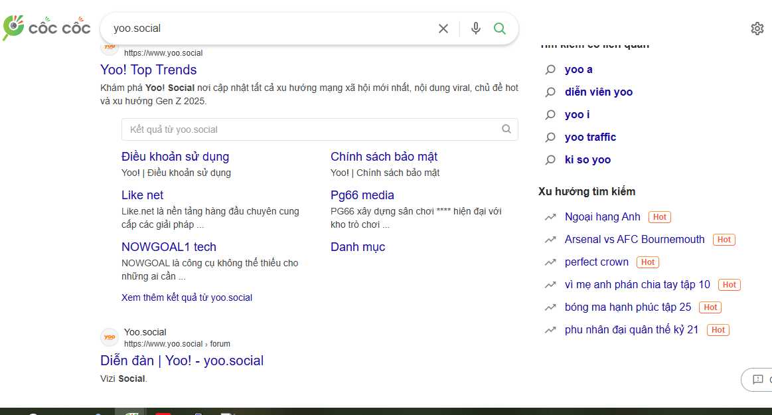Click trend icon beside 'bóng ma hạnh phúc tập 25'
The width and height of the screenshot is (772, 415).
tap(550, 307)
